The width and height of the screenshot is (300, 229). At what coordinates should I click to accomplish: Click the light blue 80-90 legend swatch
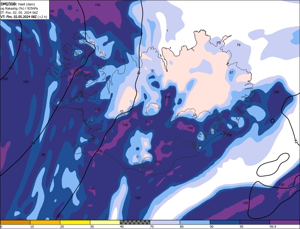[x=195, y=222]
